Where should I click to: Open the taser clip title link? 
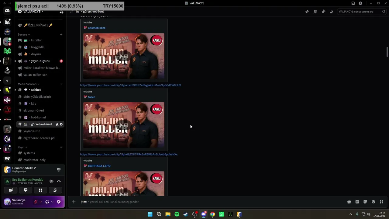91,97
